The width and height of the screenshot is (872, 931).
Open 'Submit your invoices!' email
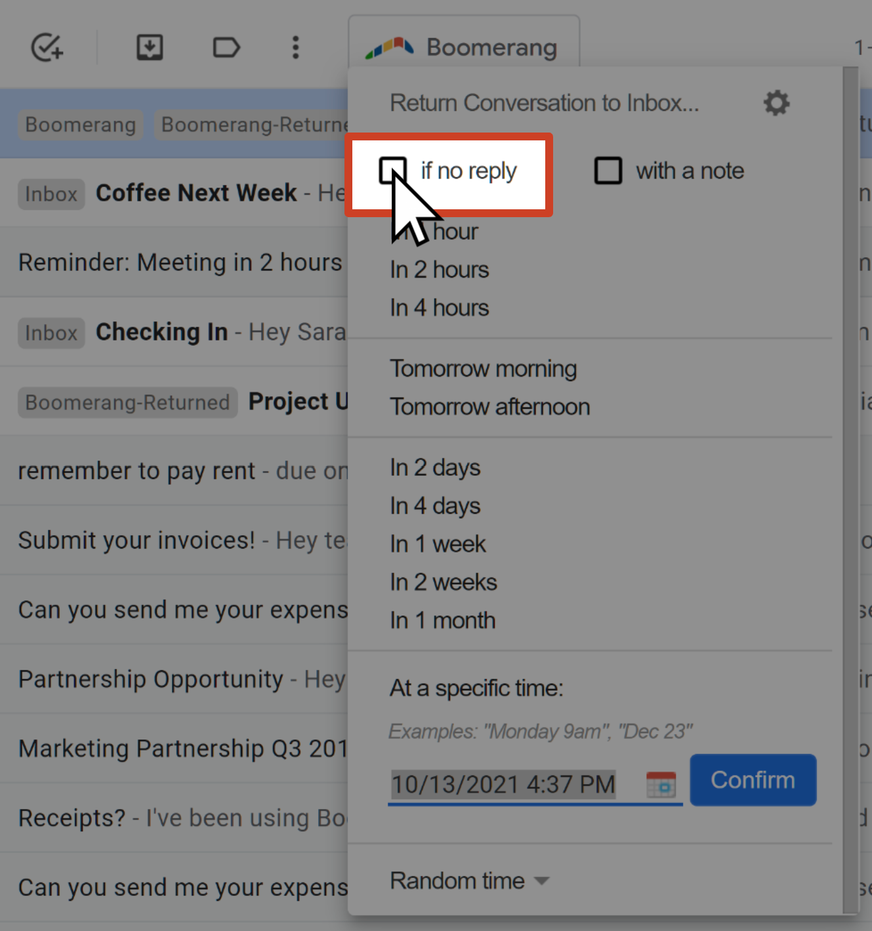pyautogui.click(x=174, y=541)
